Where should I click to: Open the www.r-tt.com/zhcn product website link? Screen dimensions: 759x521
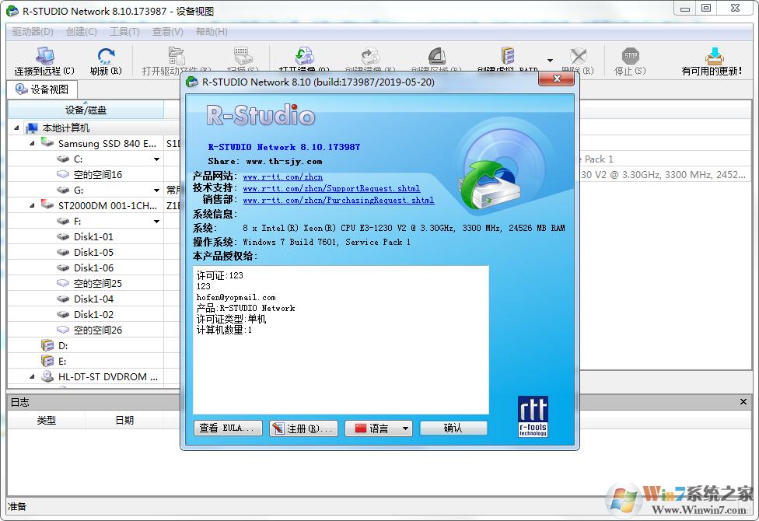click(283, 177)
